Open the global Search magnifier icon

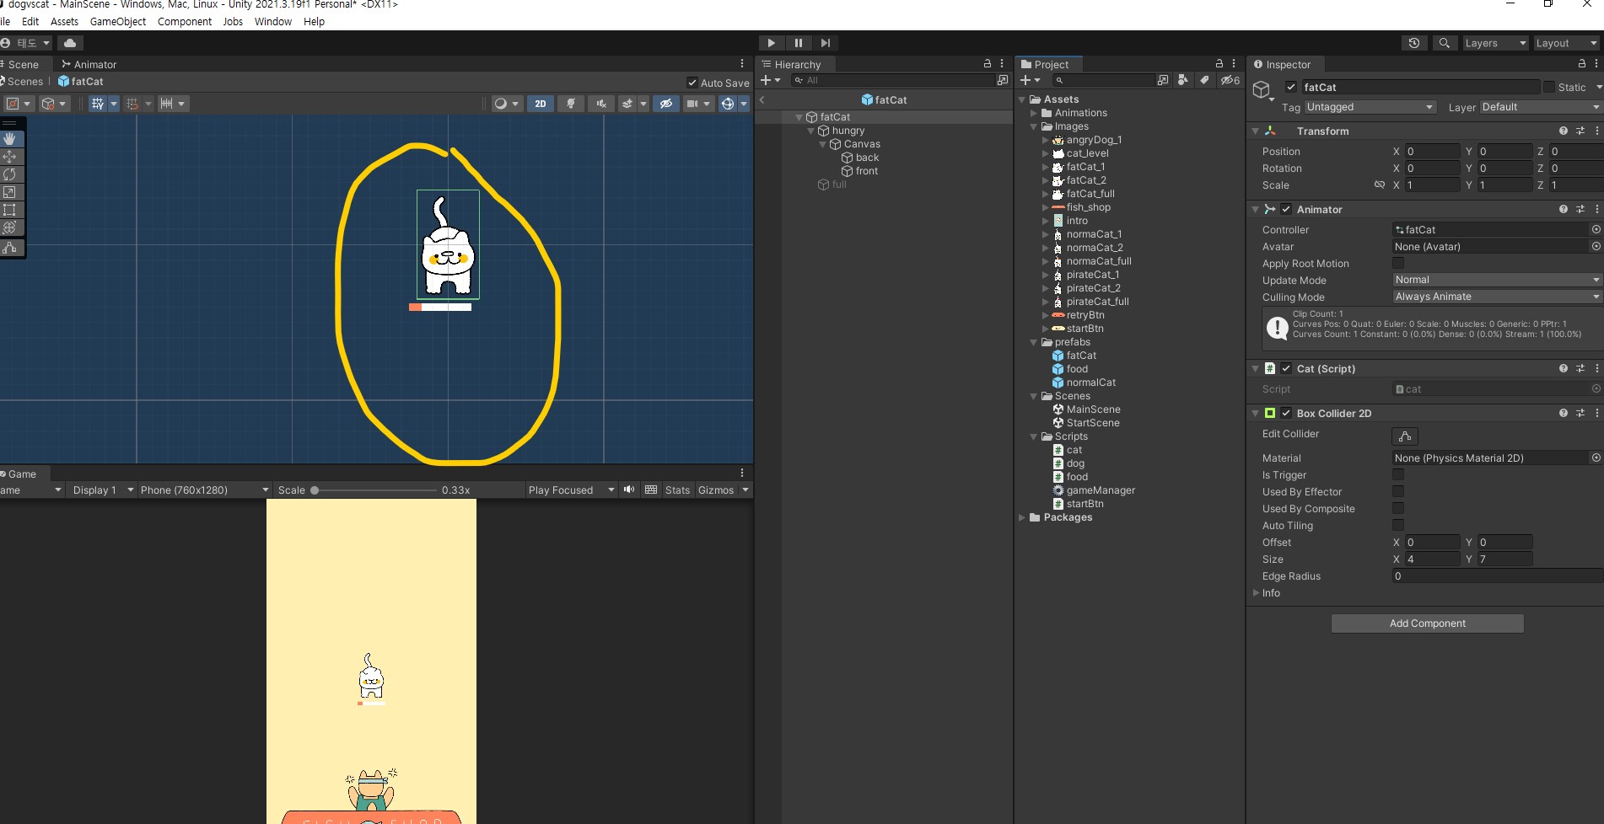1445,43
